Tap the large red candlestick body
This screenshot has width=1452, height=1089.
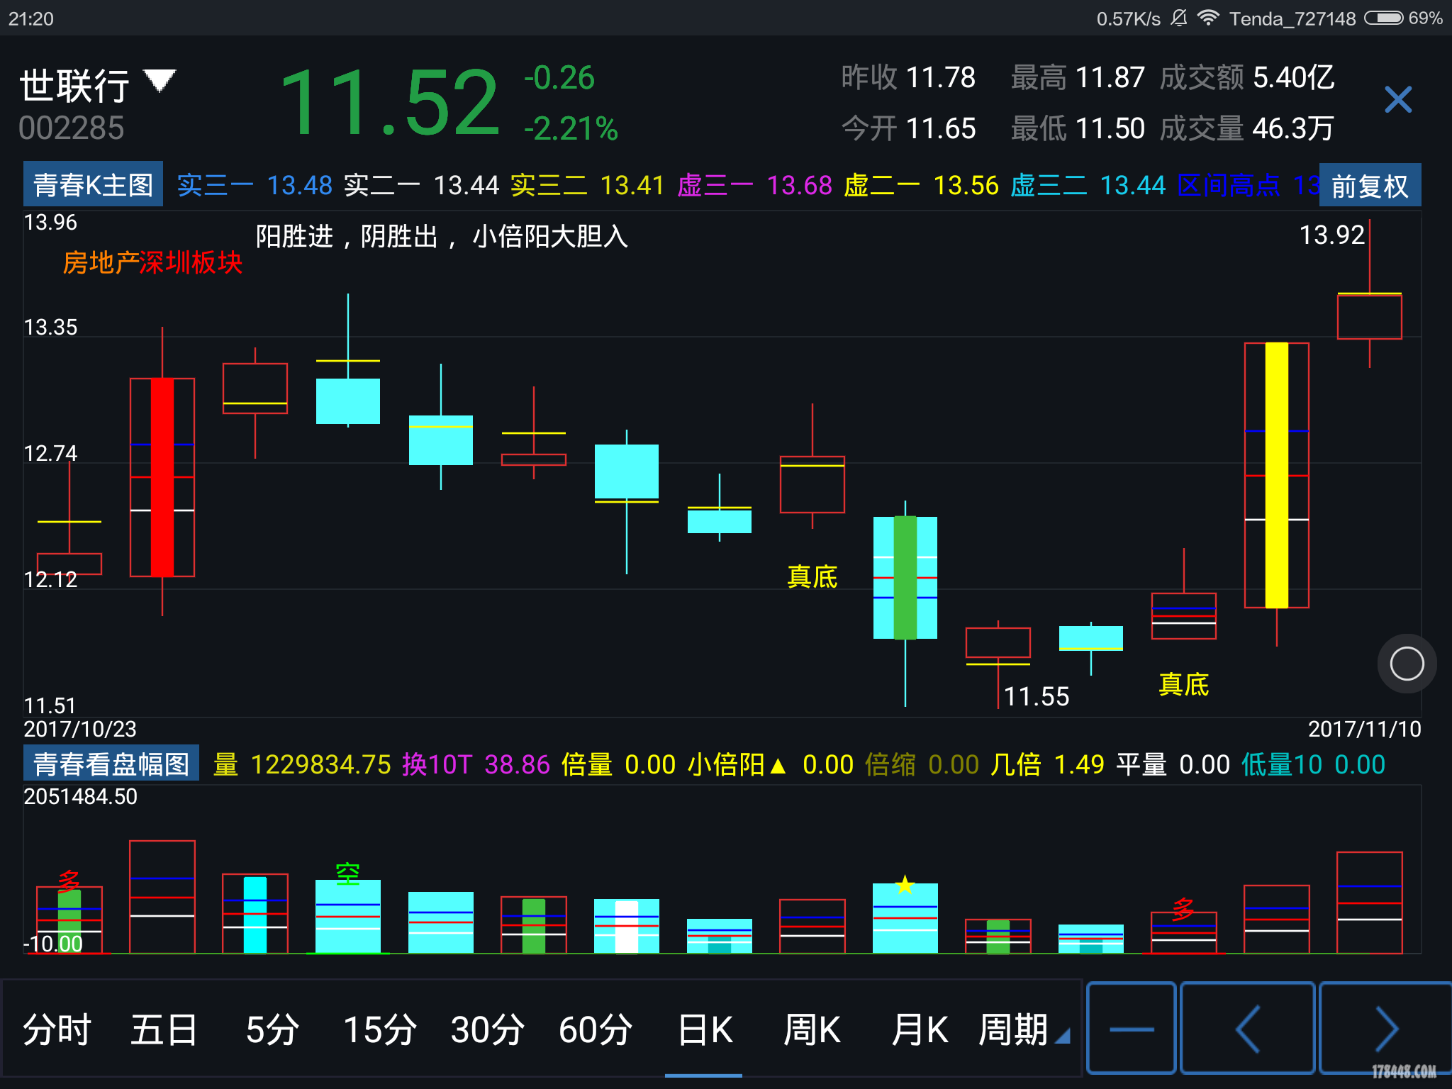click(162, 477)
